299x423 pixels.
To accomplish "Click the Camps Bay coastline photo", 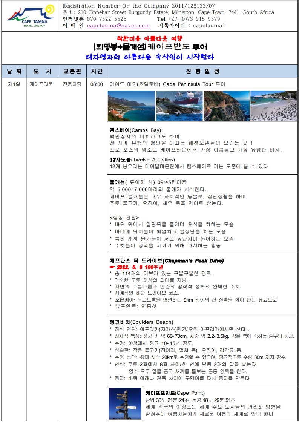I will pos(131,106).
